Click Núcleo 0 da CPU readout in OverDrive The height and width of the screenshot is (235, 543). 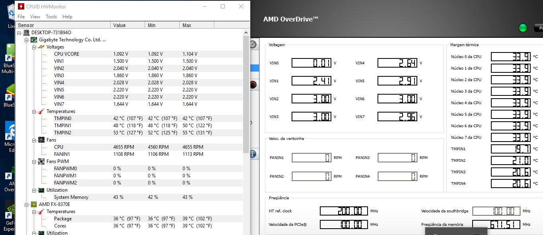pyautogui.click(x=511, y=57)
